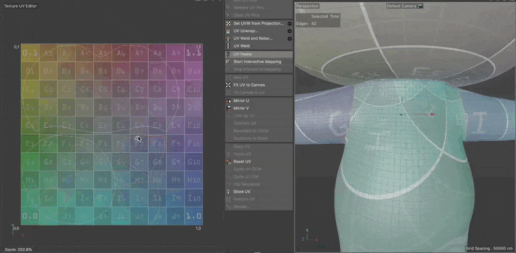Screen dimensions: 516x253
Task: Click the 0,1 axis label left of UV canvas
Action: click(x=16, y=47)
